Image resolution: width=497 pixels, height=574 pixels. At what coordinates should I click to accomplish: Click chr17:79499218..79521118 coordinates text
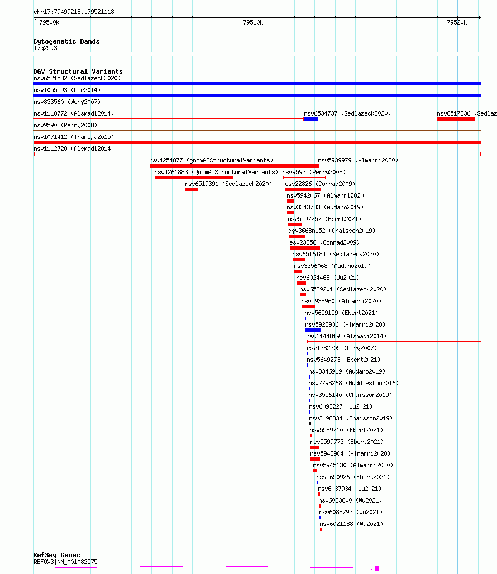(74, 12)
